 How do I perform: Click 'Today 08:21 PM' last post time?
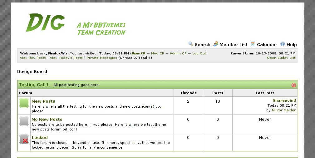[282, 105]
